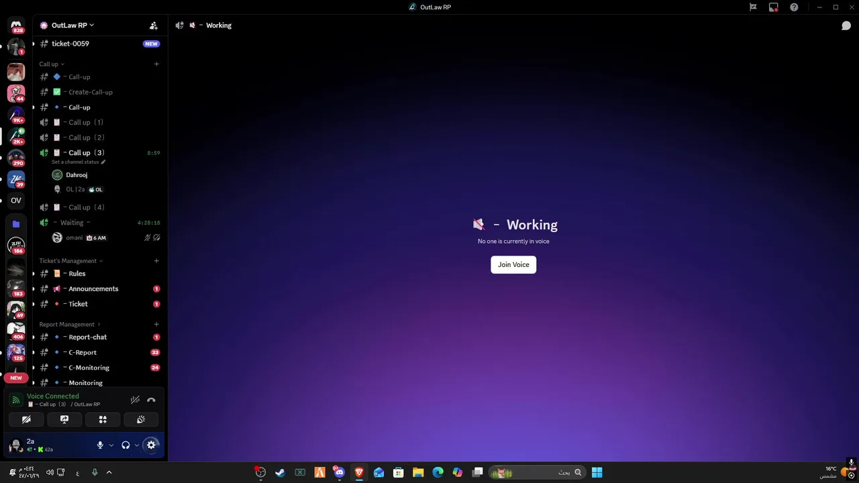Screen dimensions: 859x483
Task: Open Steam from the taskbar
Action: 280,472
